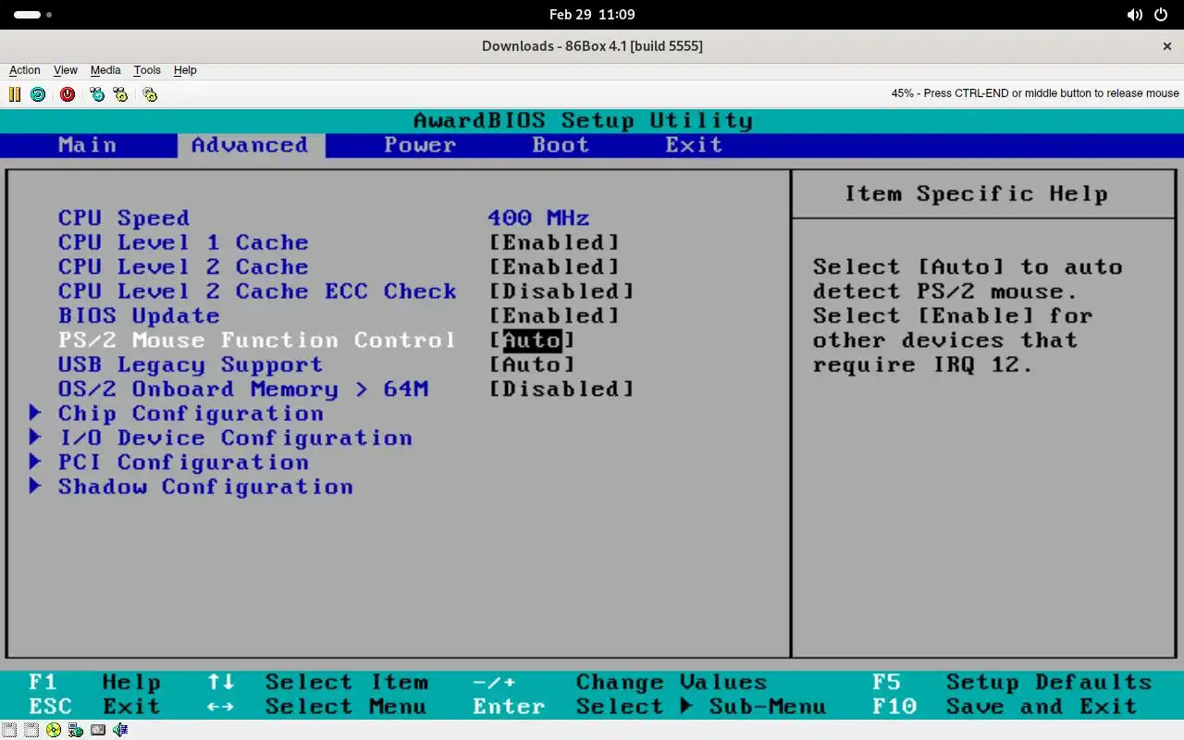The image size is (1184, 740).
Task: Click the floppy drive B status icon
Action: tap(31, 730)
